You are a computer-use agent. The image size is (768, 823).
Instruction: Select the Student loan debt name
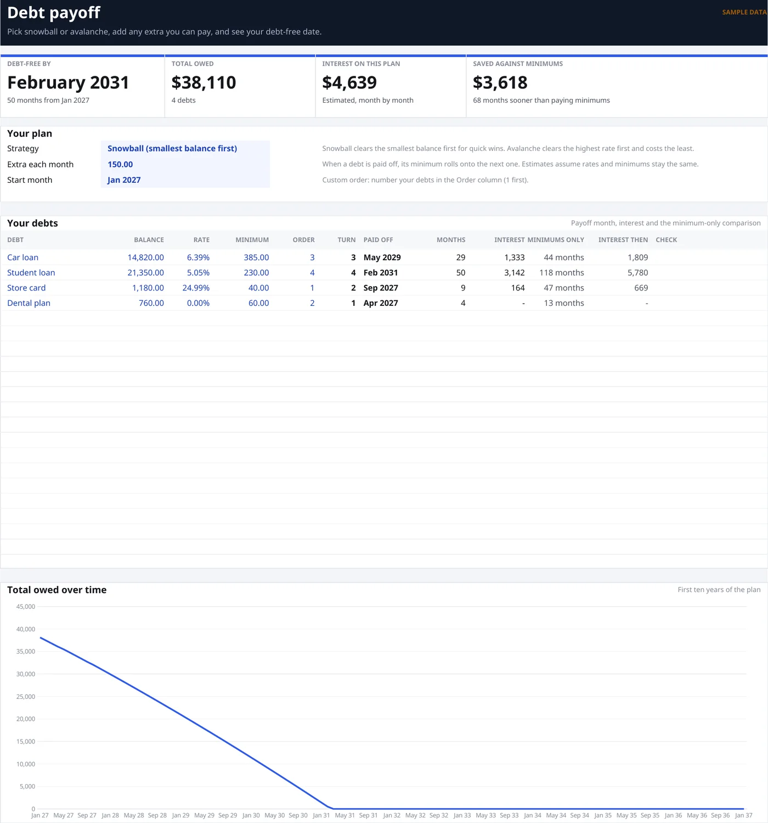click(x=31, y=272)
